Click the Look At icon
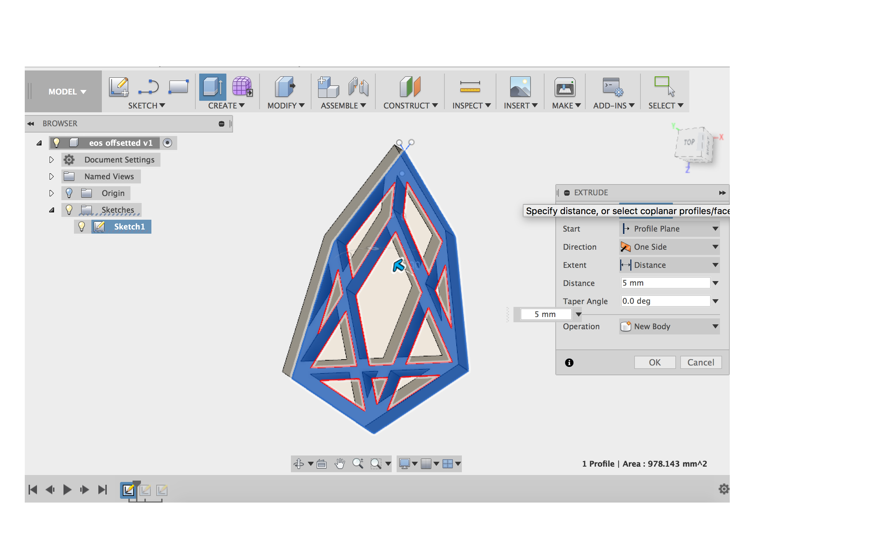Screen dimensions: 893x558 pyautogui.click(x=321, y=463)
